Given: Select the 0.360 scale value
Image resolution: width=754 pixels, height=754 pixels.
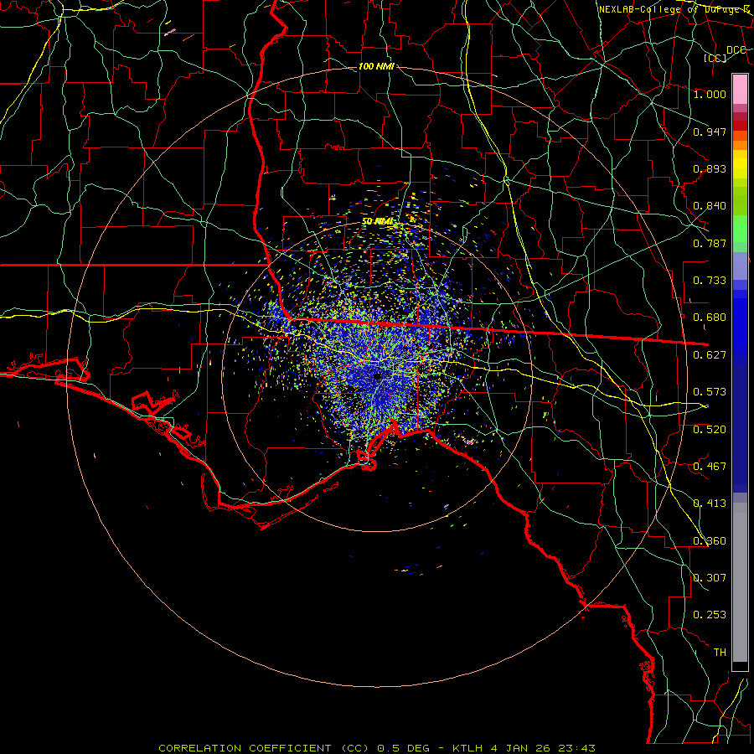Looking at the screenshot, I should (710, 541).
